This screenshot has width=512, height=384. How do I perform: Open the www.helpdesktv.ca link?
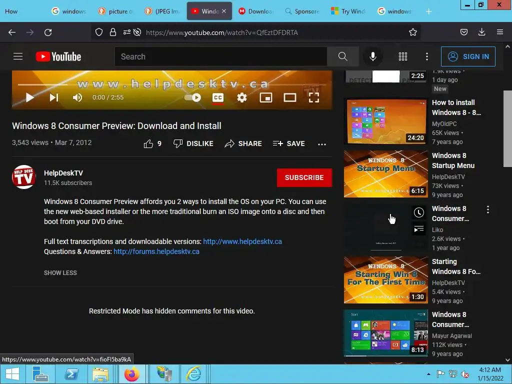coord(242,241)
